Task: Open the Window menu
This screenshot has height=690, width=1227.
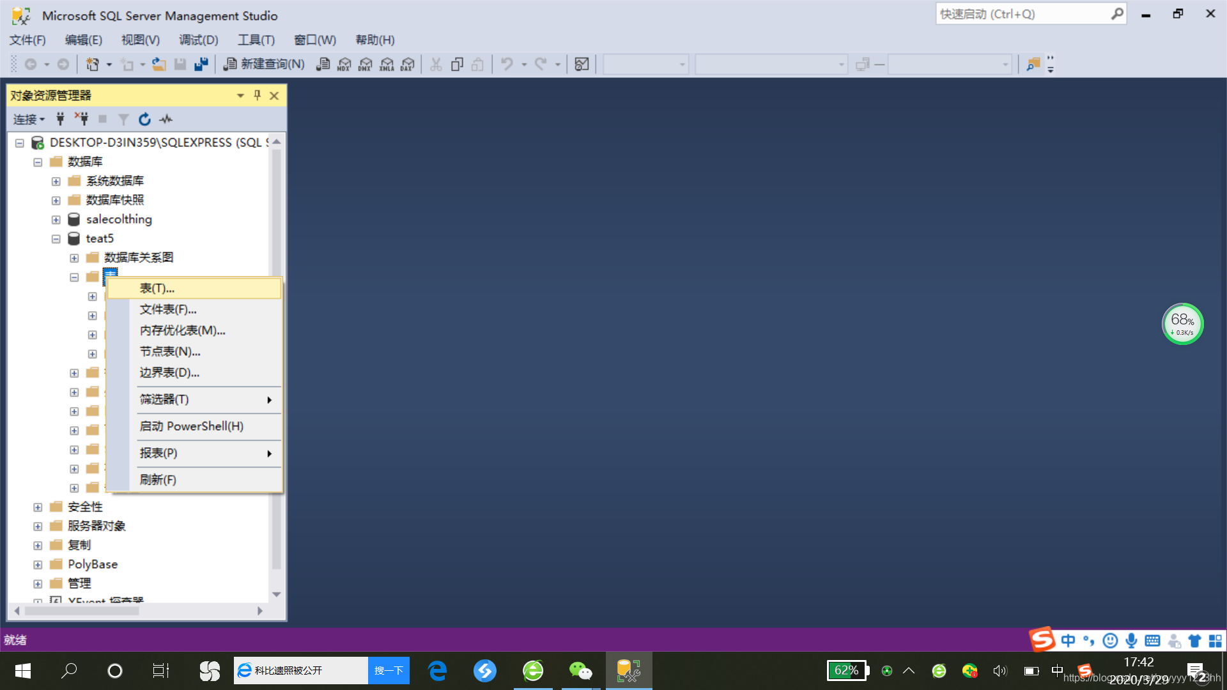Action: point(314,40)
